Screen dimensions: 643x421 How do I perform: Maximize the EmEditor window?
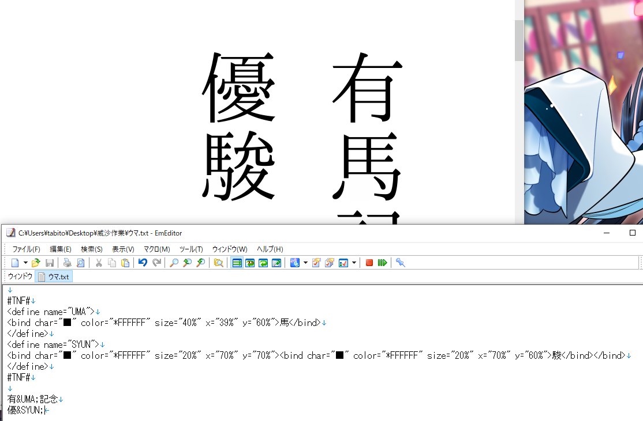pyautogui.click(x=633, y=233)
